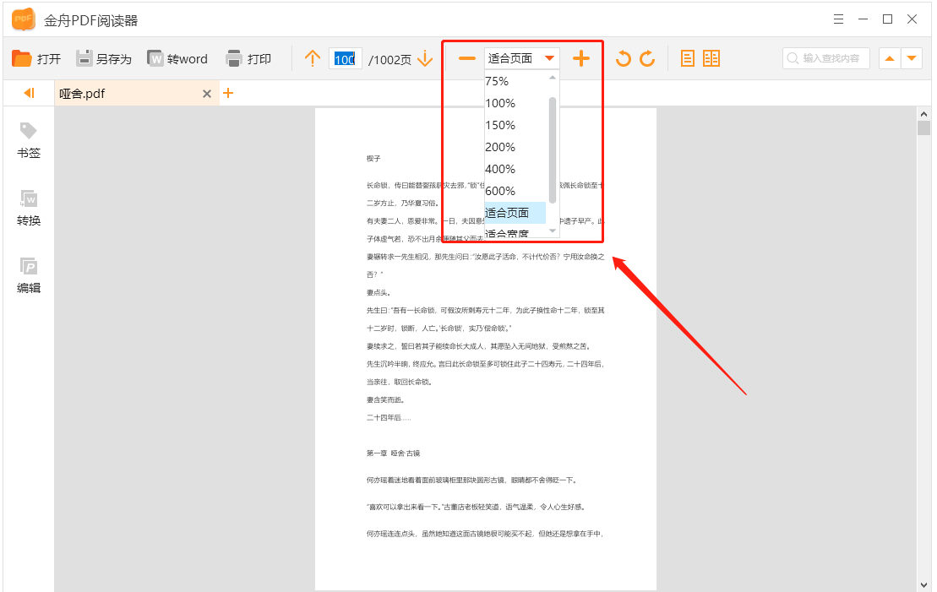Rotate the page clockwise
The height and width of the screenshot is (592, 937).
click(x=647, y=58)
